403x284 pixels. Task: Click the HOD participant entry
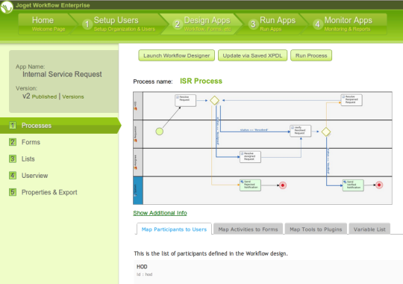[269, 271]
